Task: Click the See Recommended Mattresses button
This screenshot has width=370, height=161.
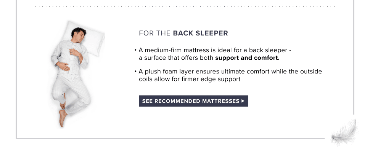Action: coord(193,101)
